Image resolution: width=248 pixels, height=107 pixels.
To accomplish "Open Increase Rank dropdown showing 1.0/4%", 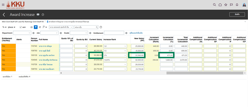I will (115, 60).
